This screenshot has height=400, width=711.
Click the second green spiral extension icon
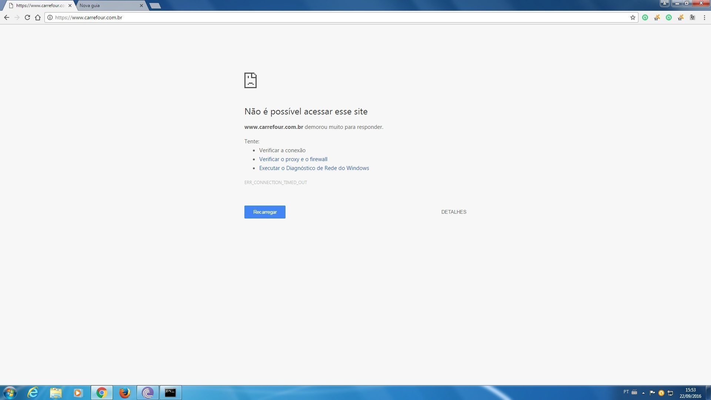click(x=669, y=17)
